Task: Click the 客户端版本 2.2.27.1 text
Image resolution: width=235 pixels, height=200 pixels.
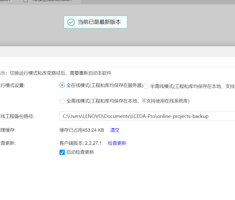Action: click(x=80, y=143)
